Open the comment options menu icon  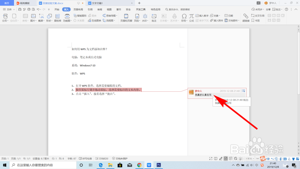click(243, 91)
